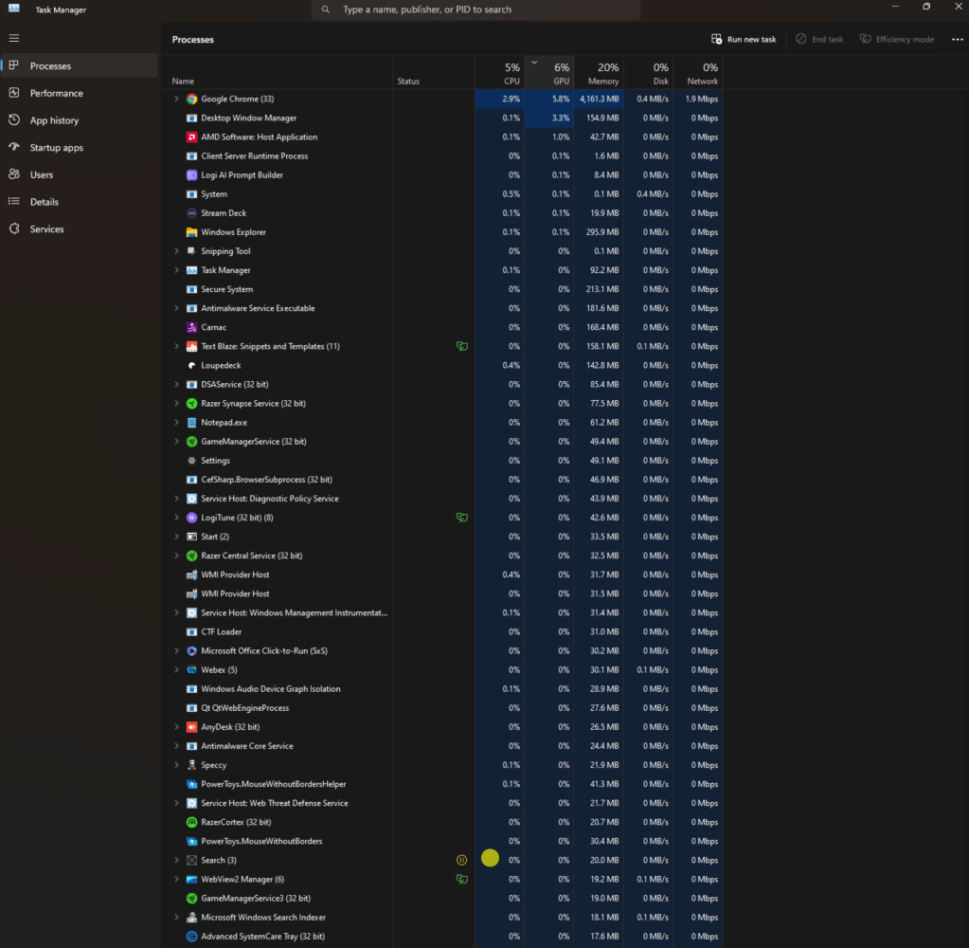Click the Carnac process icon
Viewport: 969px width, 948px height.
click(191, 328)
